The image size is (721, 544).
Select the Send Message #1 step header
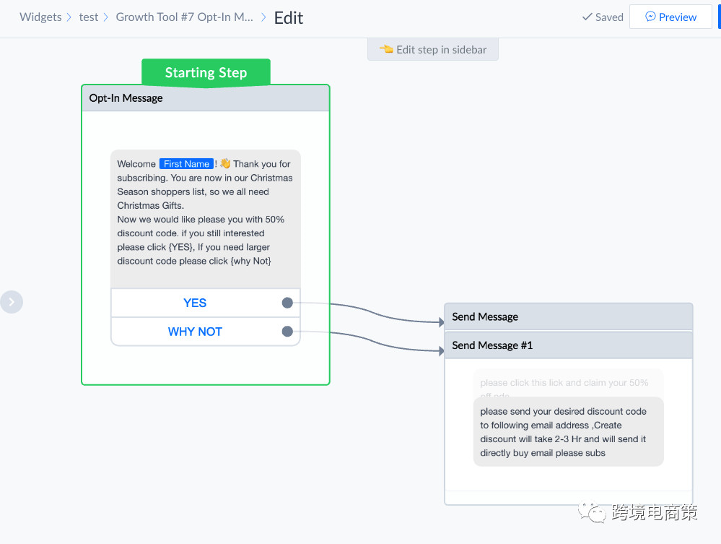tap(568, 345)
